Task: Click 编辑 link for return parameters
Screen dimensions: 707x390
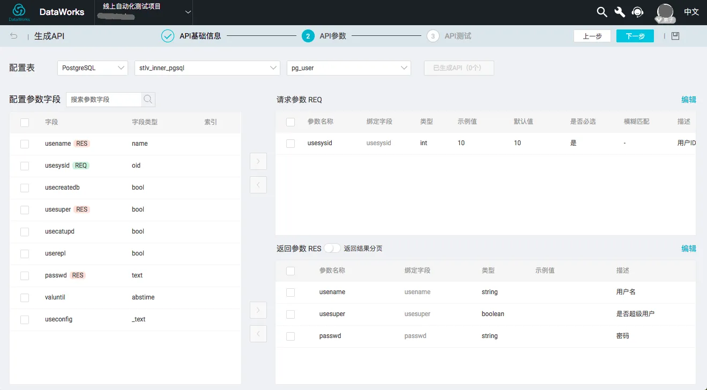Action: pyautogui.click(x=689, y=249)
